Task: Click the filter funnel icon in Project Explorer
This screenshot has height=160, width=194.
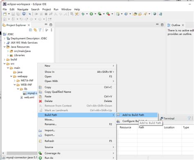Action: tap(40, 30)
